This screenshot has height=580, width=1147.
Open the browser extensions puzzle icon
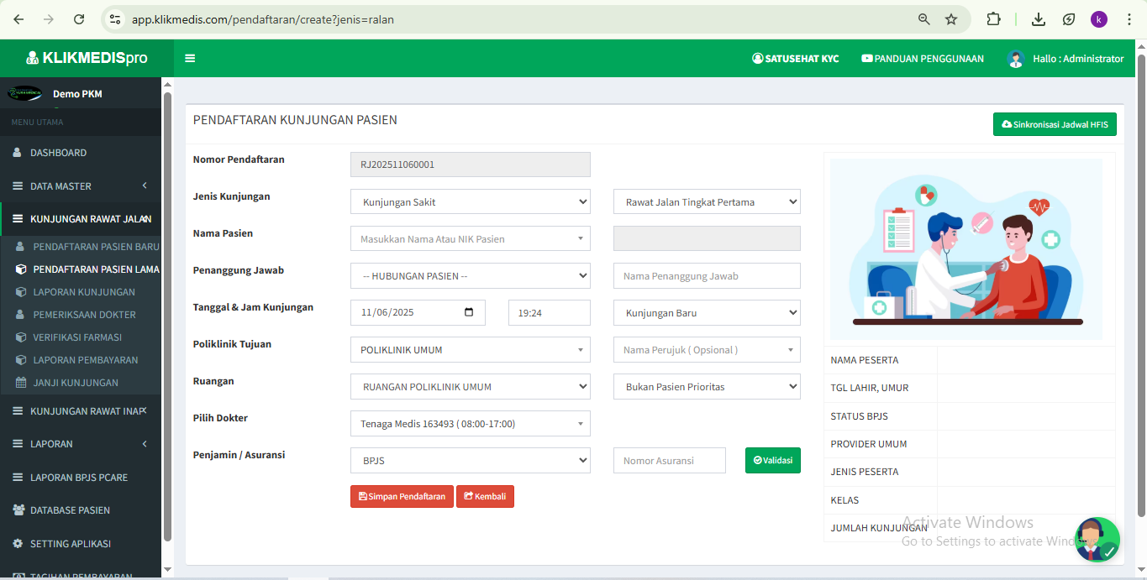point(993,19)
